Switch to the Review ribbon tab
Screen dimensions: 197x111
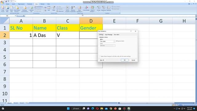[42, 4]
